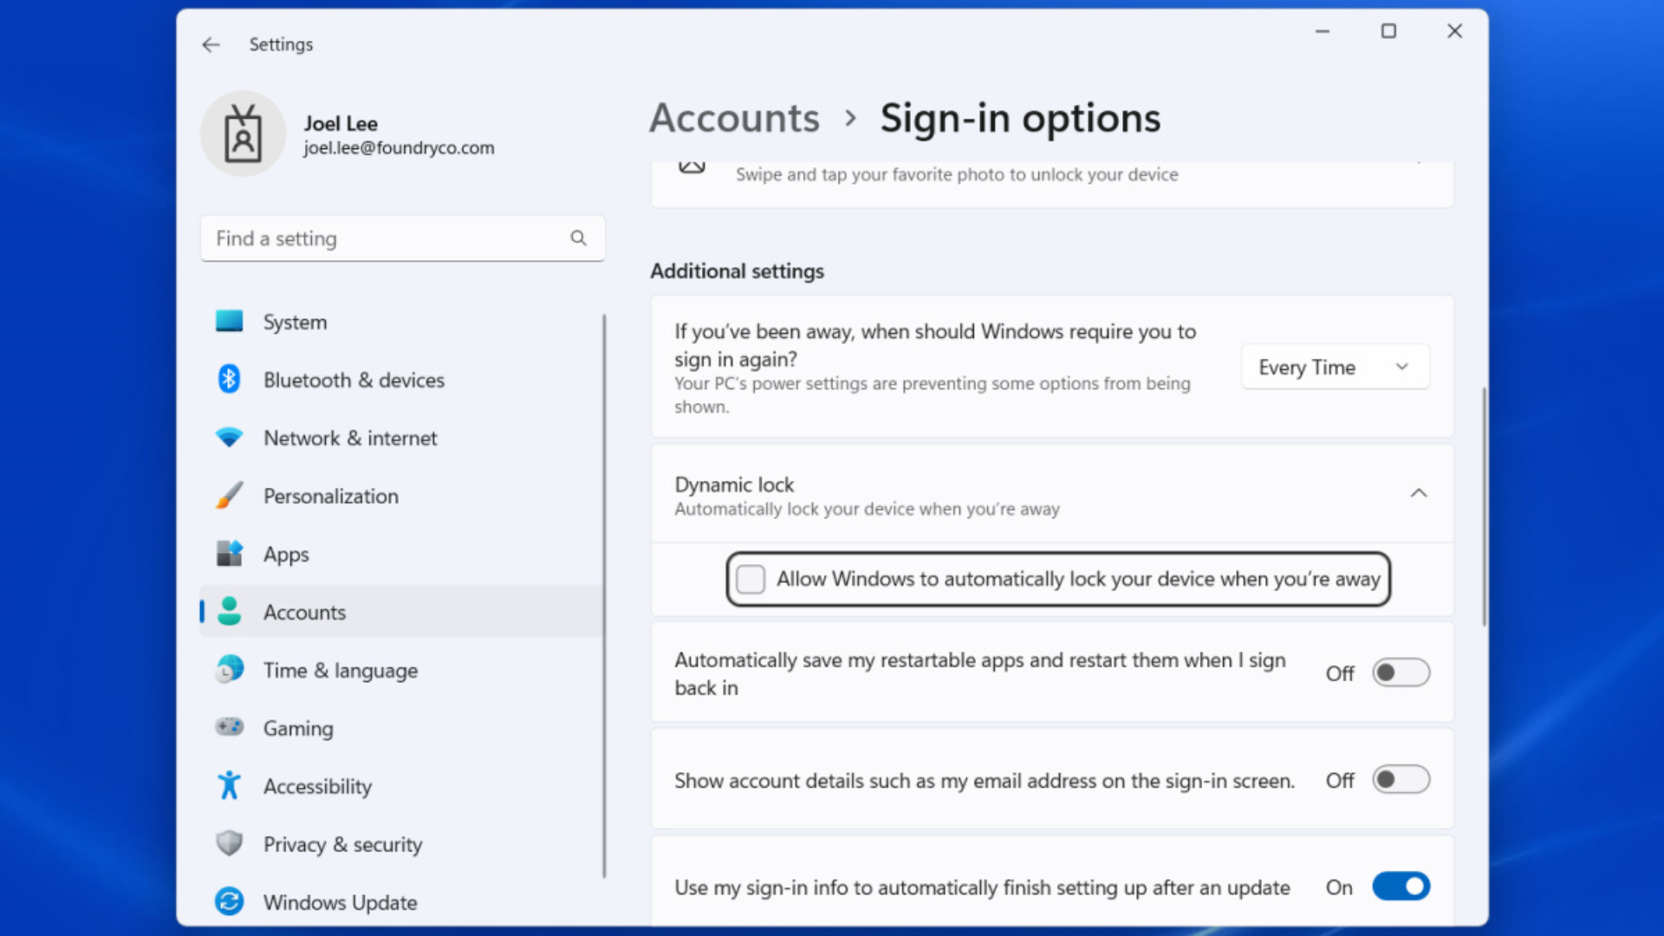Viewport: 1664px width, 936px height.
Task: Turn on show account details toggle
Action: (x=1401, y=780)
